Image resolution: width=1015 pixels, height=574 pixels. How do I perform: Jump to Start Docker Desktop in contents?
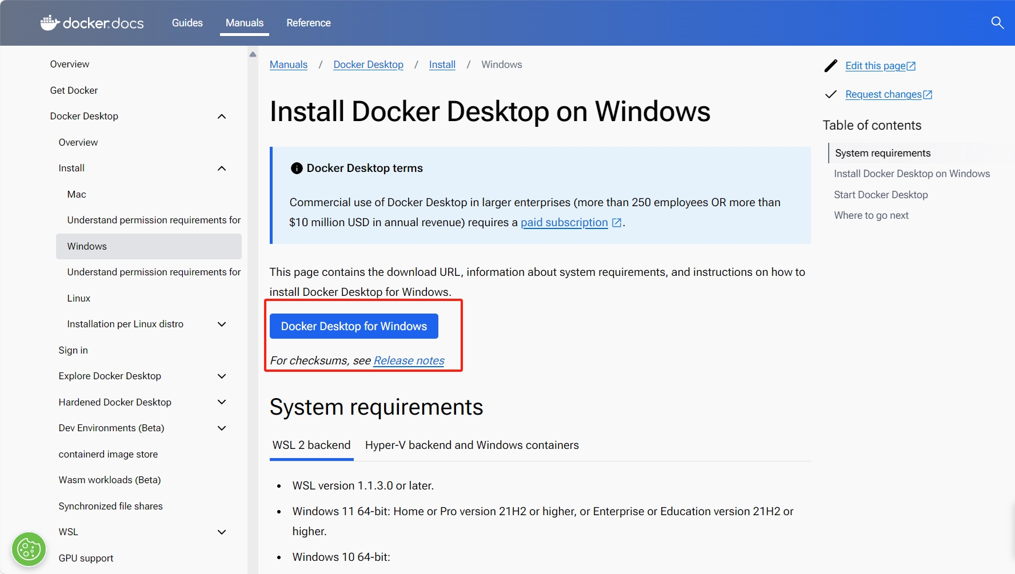[x=881, y=195]
